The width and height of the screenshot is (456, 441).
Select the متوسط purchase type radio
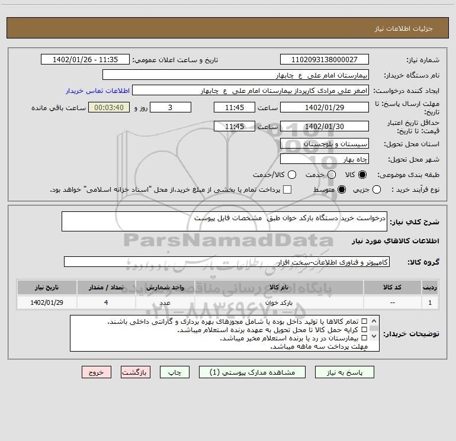[x=342, y=189]
